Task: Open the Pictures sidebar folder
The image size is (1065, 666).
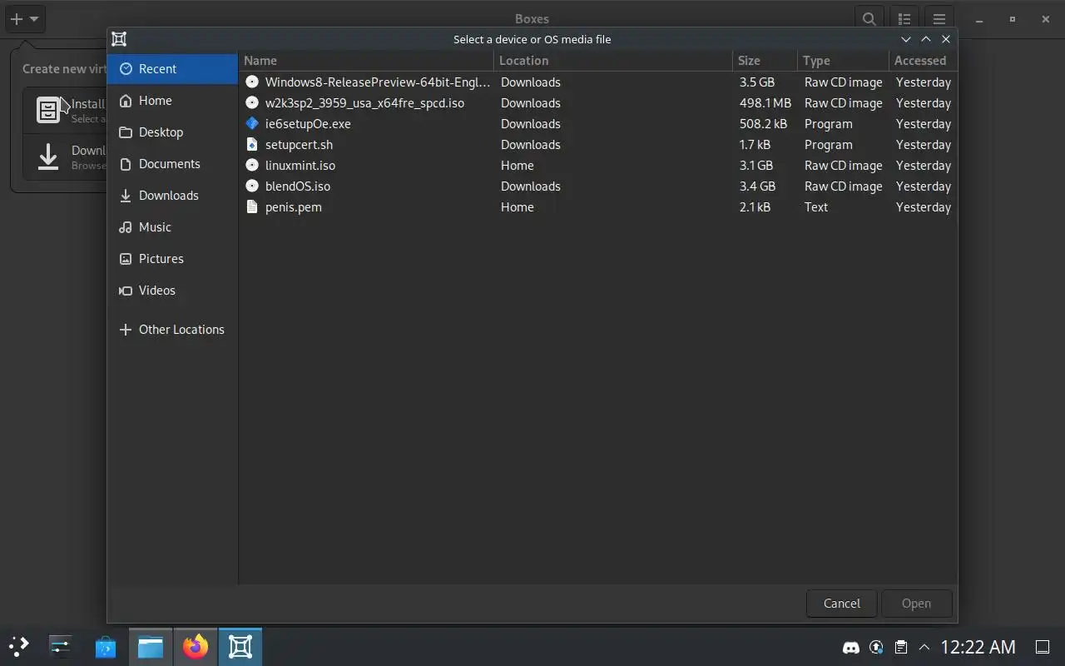Action: (x=172, y=259)
